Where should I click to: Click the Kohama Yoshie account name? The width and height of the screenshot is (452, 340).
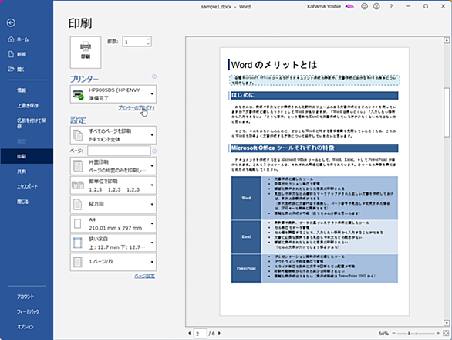tap(324, 7)
